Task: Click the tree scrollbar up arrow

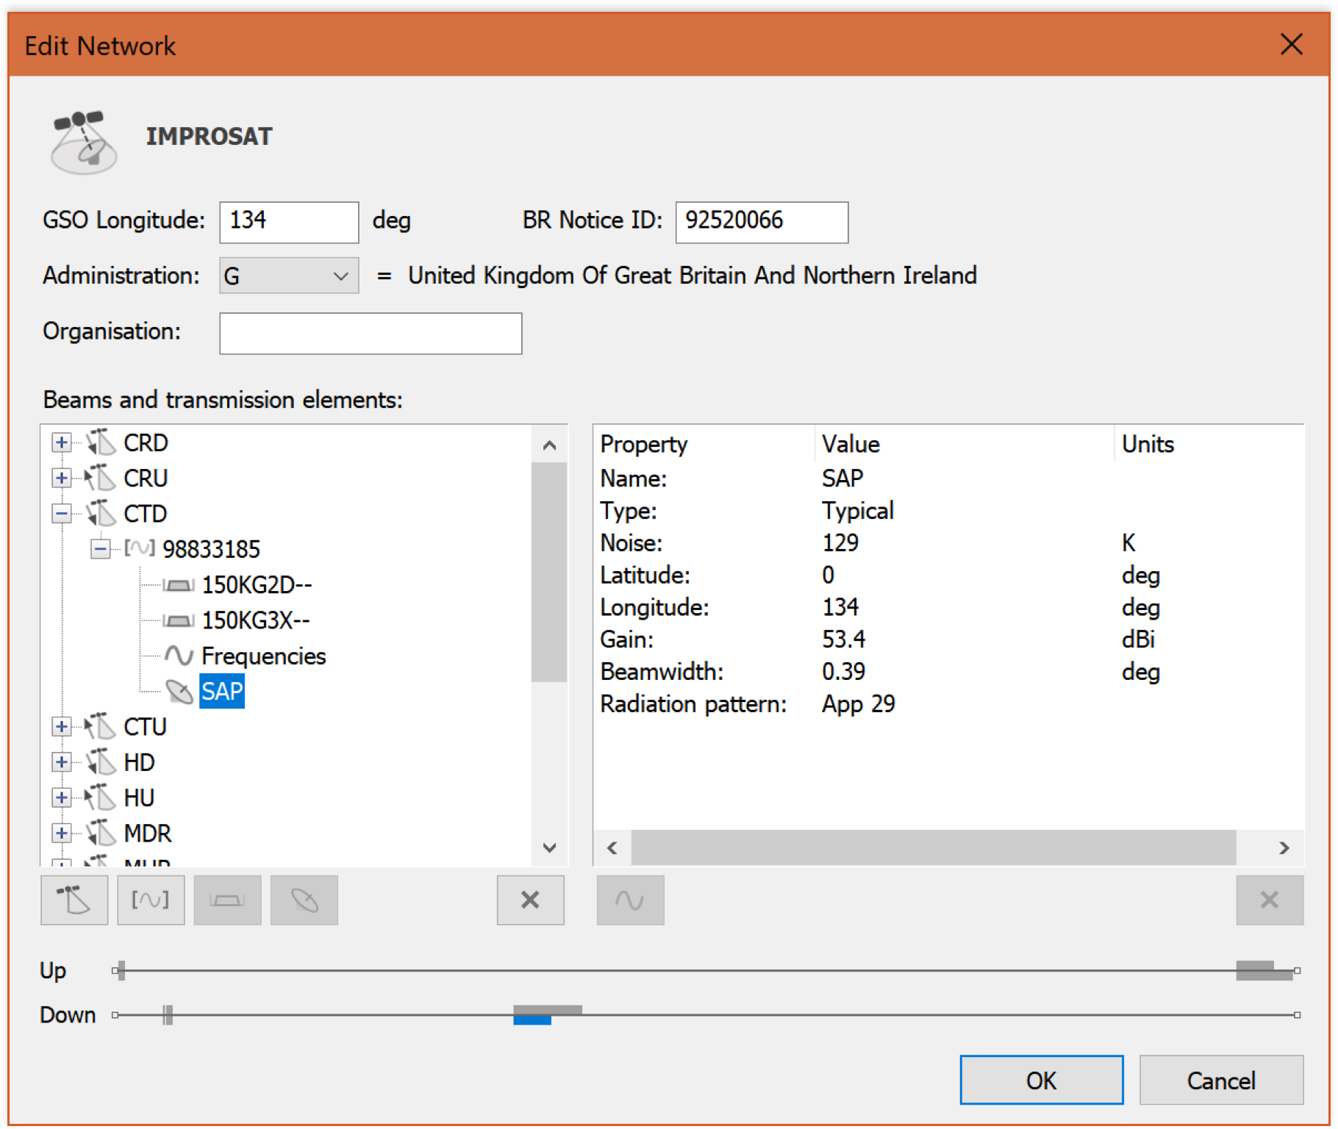Action: (x=549, y=445)
